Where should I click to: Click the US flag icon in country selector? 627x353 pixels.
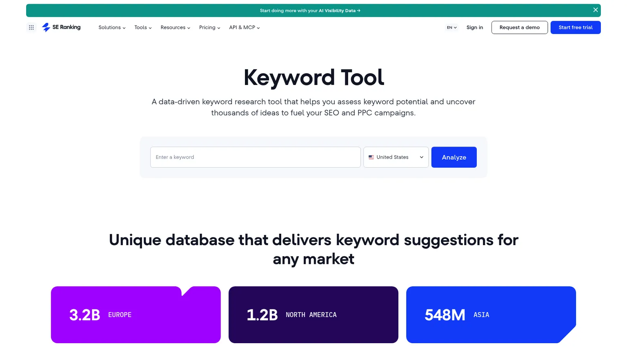pyautogui.click(x=371, y=157)
